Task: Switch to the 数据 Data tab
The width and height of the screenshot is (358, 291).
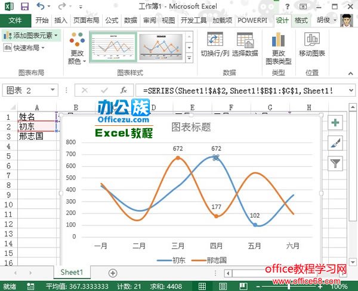Action: point(131,21)
